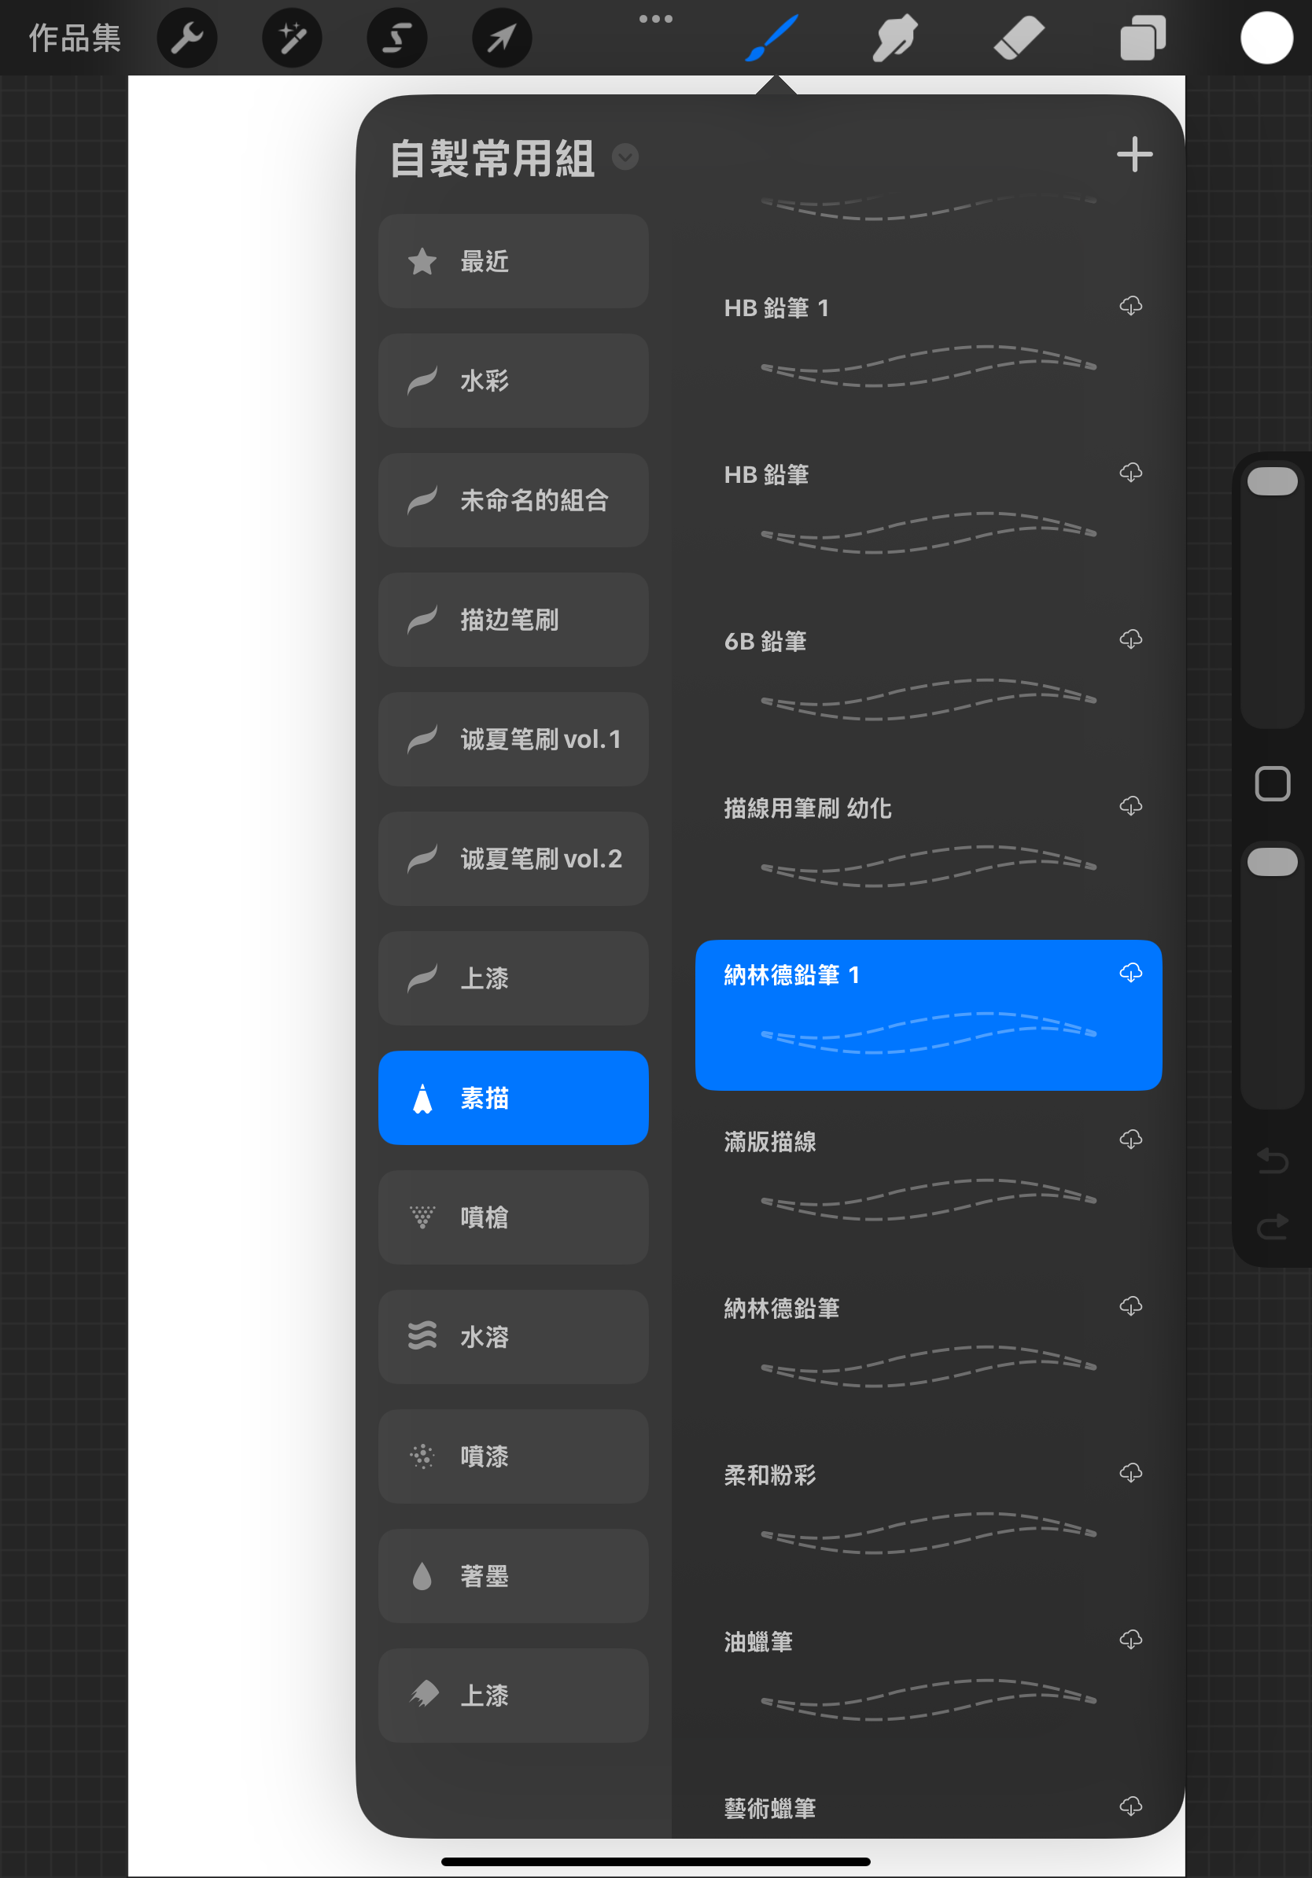Select the Transform arrow tool

tap(501, 39)
